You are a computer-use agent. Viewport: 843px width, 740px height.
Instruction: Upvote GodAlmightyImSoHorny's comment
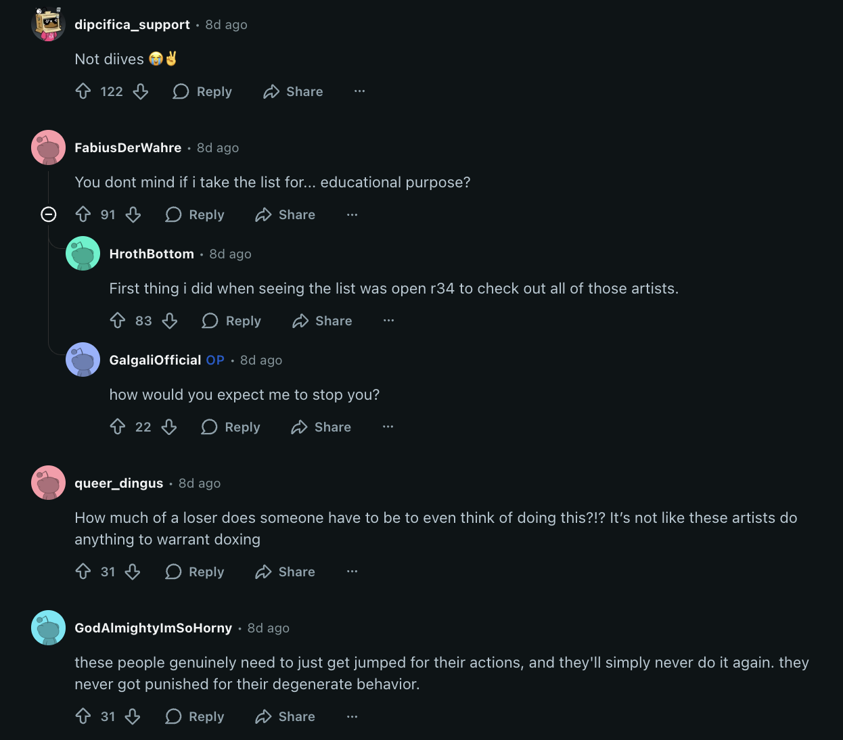[x=83, y=716]
